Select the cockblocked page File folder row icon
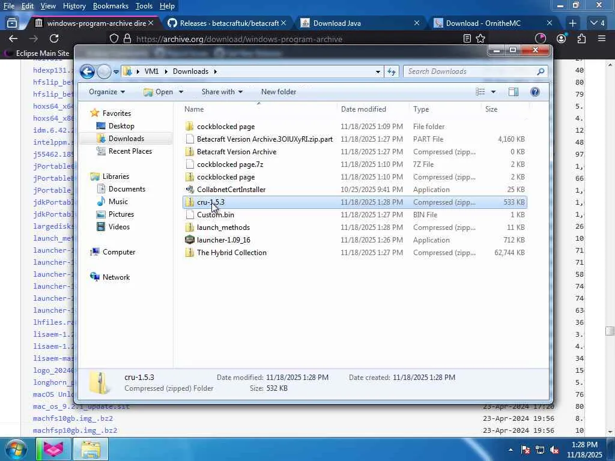 [x=189, y=126]
